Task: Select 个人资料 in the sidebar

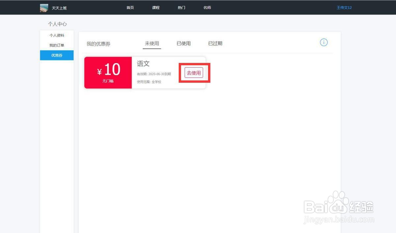Action: click(56, 35)
